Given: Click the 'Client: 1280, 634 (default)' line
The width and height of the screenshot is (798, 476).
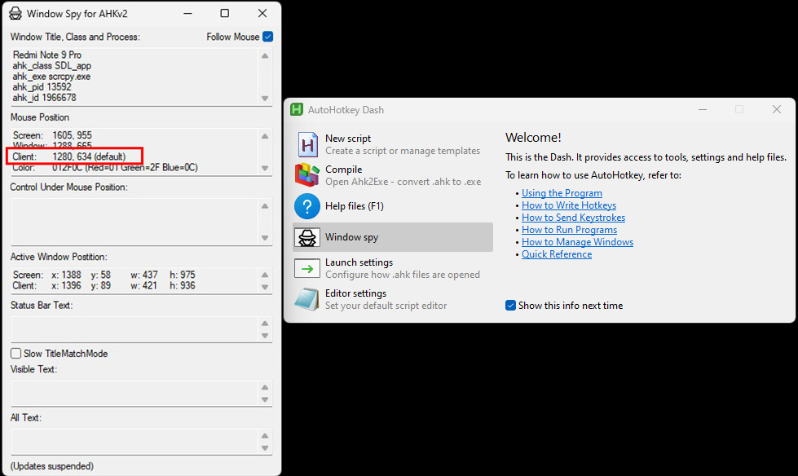Looking at the screenshot, I should tap(69, 156).
